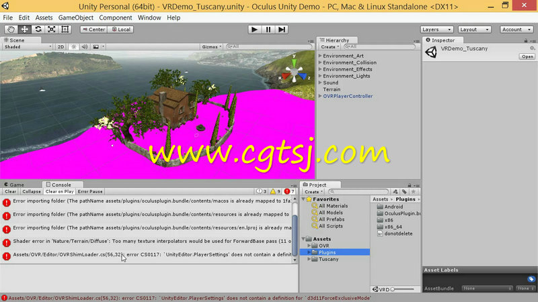The height and width of the screenshot is (302, 538).
Task: Toggle Center pivot mode
Action: click(x=93, y=30)
